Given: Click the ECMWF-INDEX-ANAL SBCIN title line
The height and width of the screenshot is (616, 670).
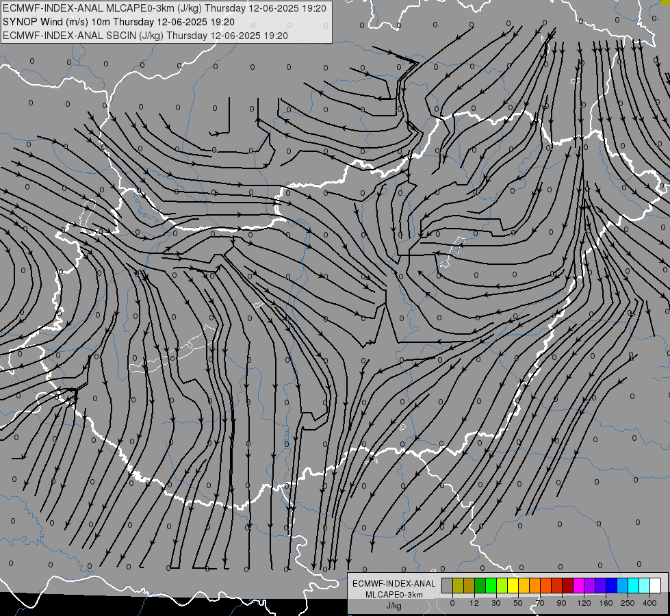Looking at the screenshot, I should tap(145, 36).
